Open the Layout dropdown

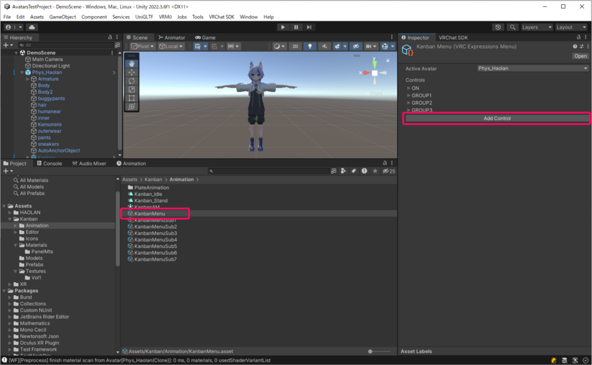571,27
